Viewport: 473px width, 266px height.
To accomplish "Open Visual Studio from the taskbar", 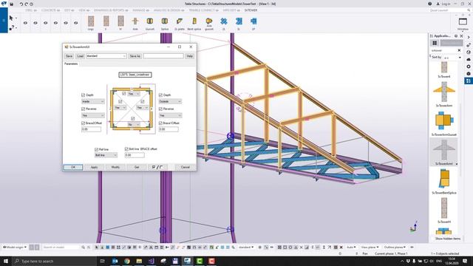I will [151, 261].
